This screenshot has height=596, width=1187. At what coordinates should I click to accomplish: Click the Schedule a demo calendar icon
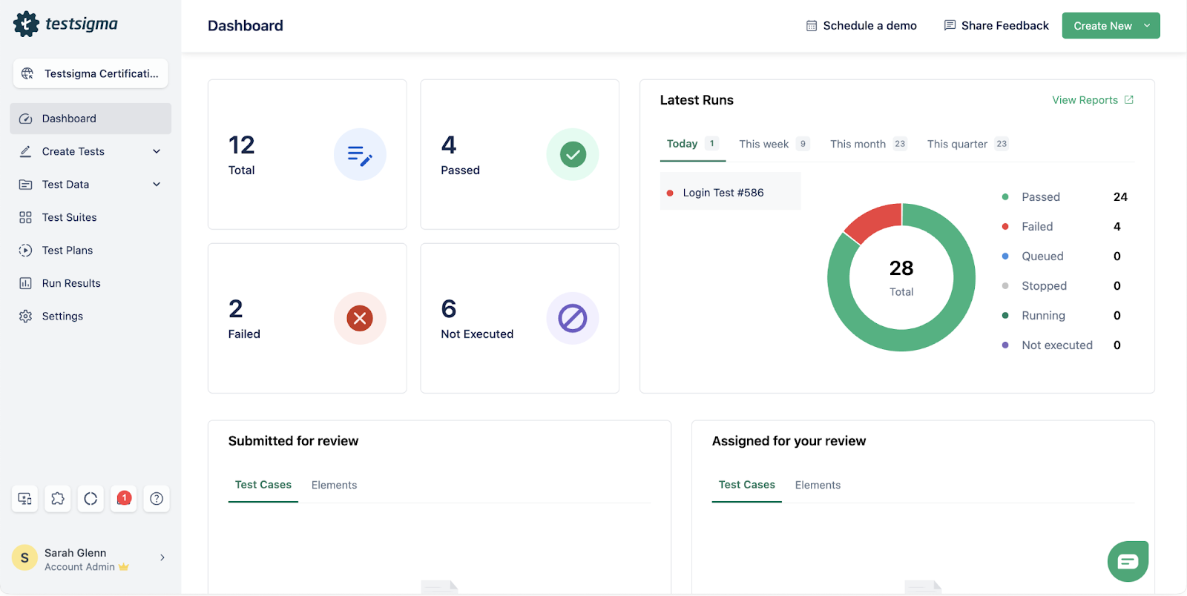(812, 26)
